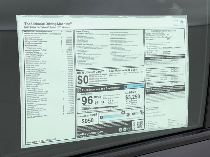
Task: Click the EPA DOT label mark
Action: coord(79,90)
